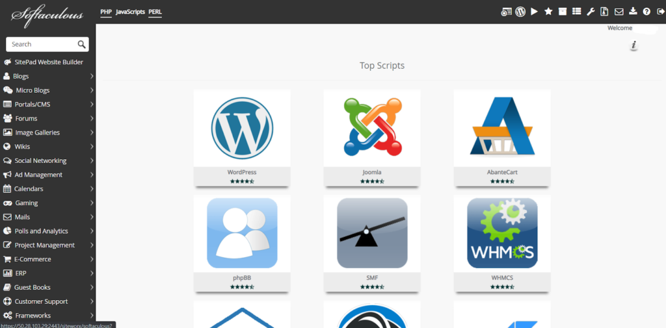Click the Joomla logo thumbnail
This screenshot has width=666, height=328.
coord(372,127)
